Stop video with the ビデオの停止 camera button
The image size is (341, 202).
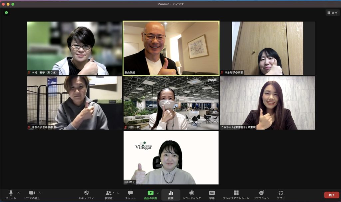(32, 194)
